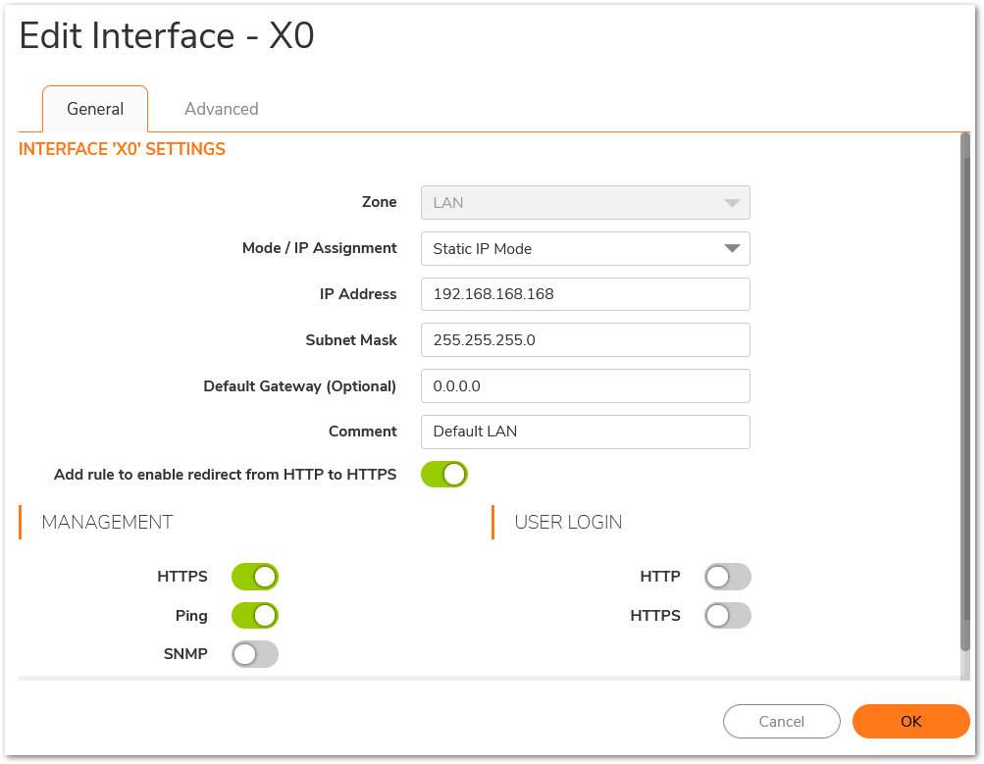Expand the Mode / IP Assignment dropdown

click(x=586, y=249)
